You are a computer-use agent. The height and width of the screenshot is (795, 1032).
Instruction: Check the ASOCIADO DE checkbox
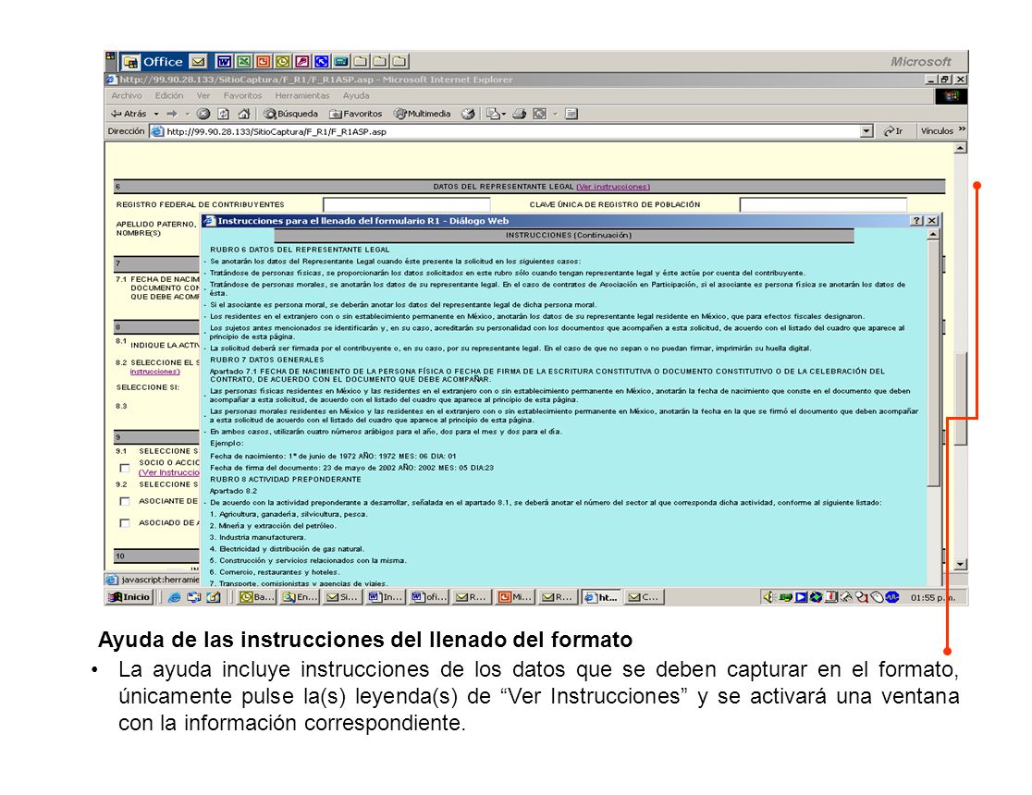(125, 523)
